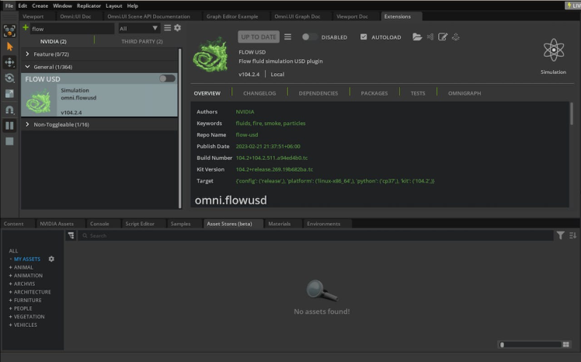Activate the Move tool in left toolbar
The height and width of the screenshot is (362, 581).
coord(9,62)
